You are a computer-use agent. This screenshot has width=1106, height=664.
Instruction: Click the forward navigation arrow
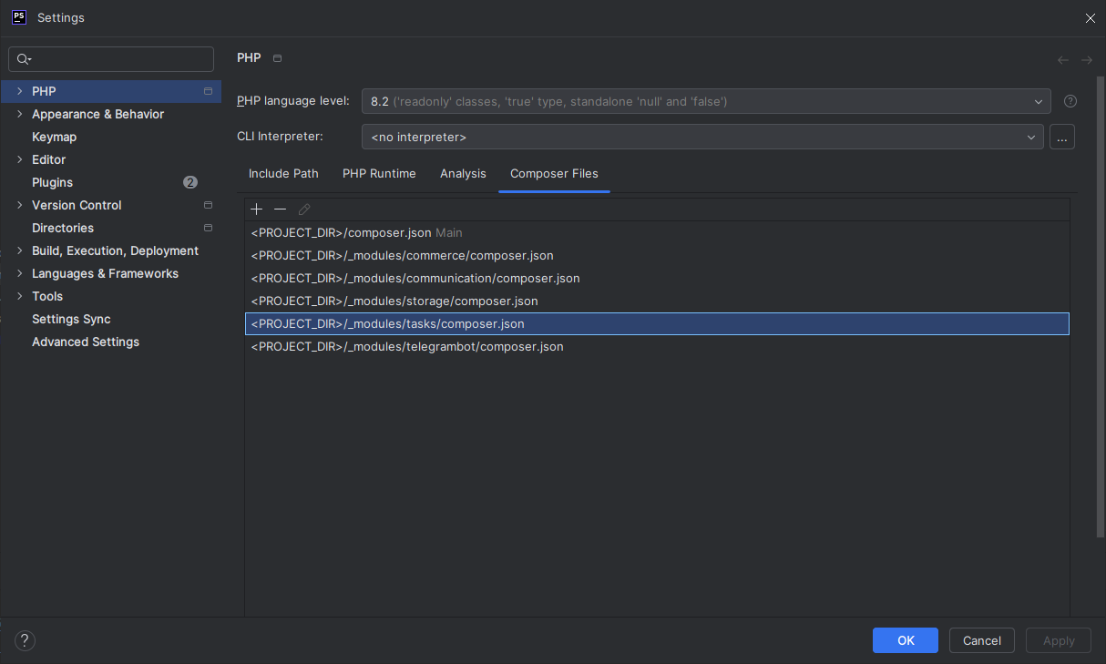(x=1086, y=60)
